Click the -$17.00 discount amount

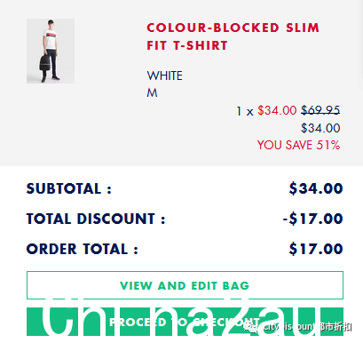(x=312, y=219)
